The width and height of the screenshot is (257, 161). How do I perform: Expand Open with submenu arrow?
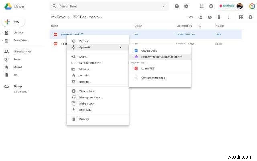tap(120, 47)
